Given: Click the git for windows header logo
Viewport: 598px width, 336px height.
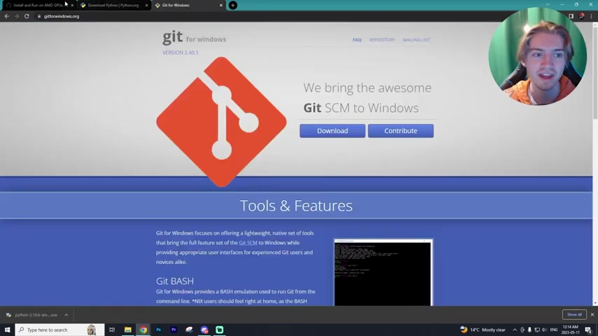Looking at the screenshot, I should coord(194,37).
